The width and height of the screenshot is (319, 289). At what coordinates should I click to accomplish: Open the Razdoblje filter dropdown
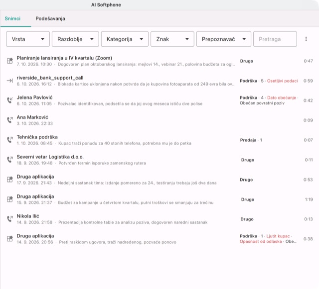pos(75,39)
